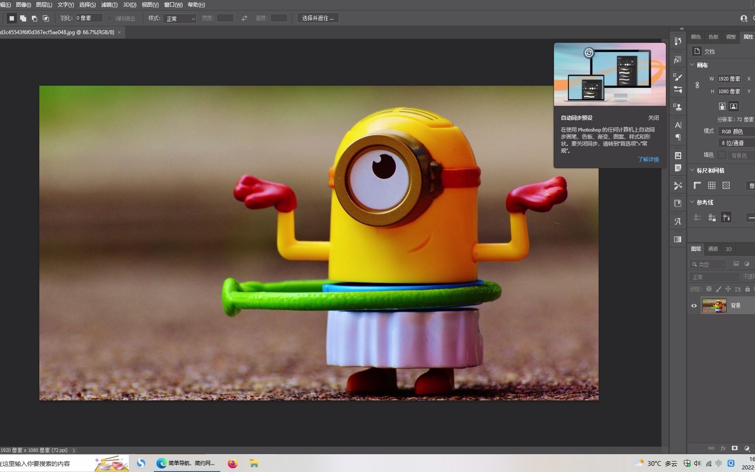Open the Gradients panel icon in dock
755x472 pixels.
coord(678,239)
